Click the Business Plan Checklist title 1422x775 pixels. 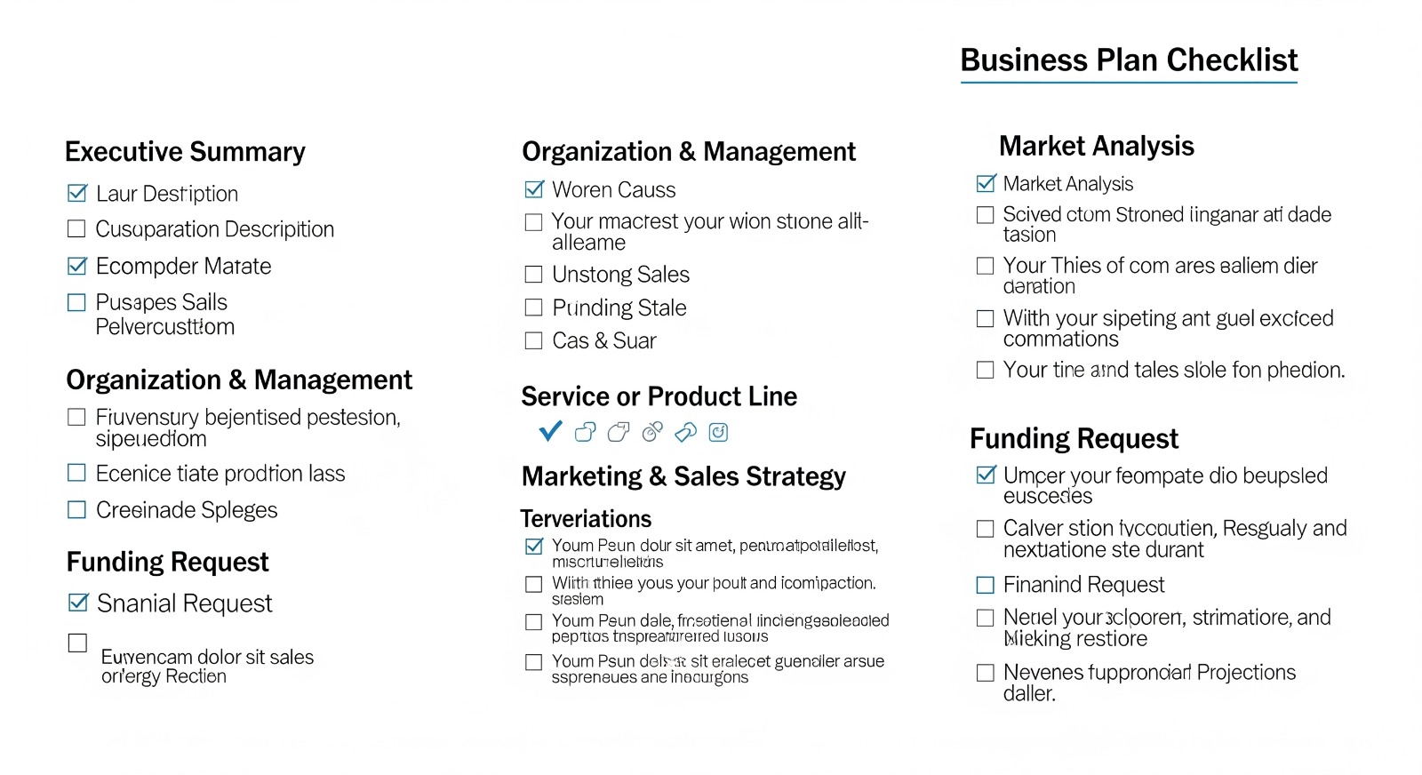pos(1129,60)
